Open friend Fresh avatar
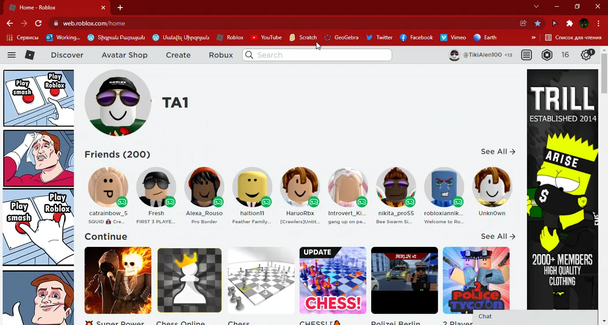This screenshot has width=608, height=325. 156,187
